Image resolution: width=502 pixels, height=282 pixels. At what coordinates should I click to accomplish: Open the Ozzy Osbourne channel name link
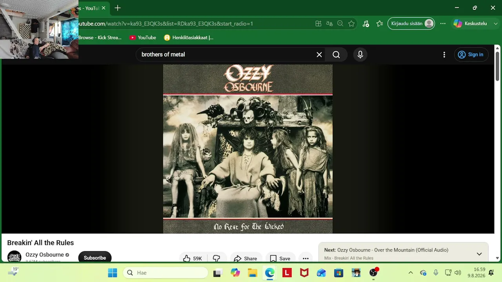coord(45,255)
